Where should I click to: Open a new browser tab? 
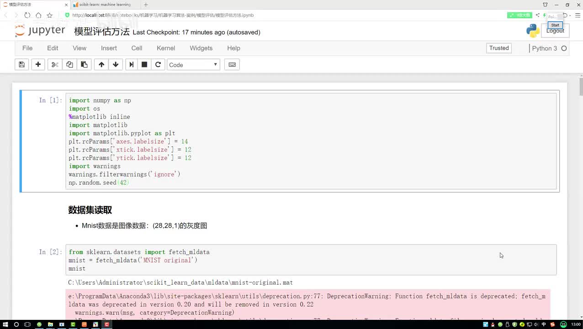click(146, 5)
